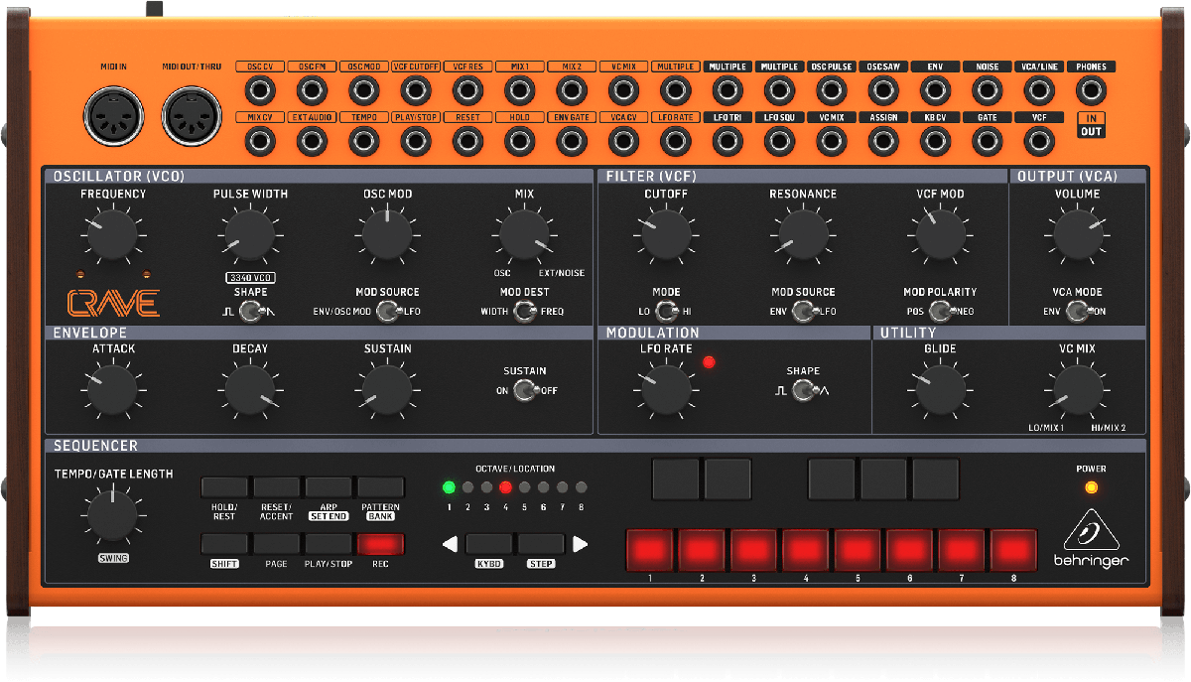Toggle the VCA MODE ENV/ON switch
Viewport: 1191px width, 682px height.
[x=1077, y=313]
